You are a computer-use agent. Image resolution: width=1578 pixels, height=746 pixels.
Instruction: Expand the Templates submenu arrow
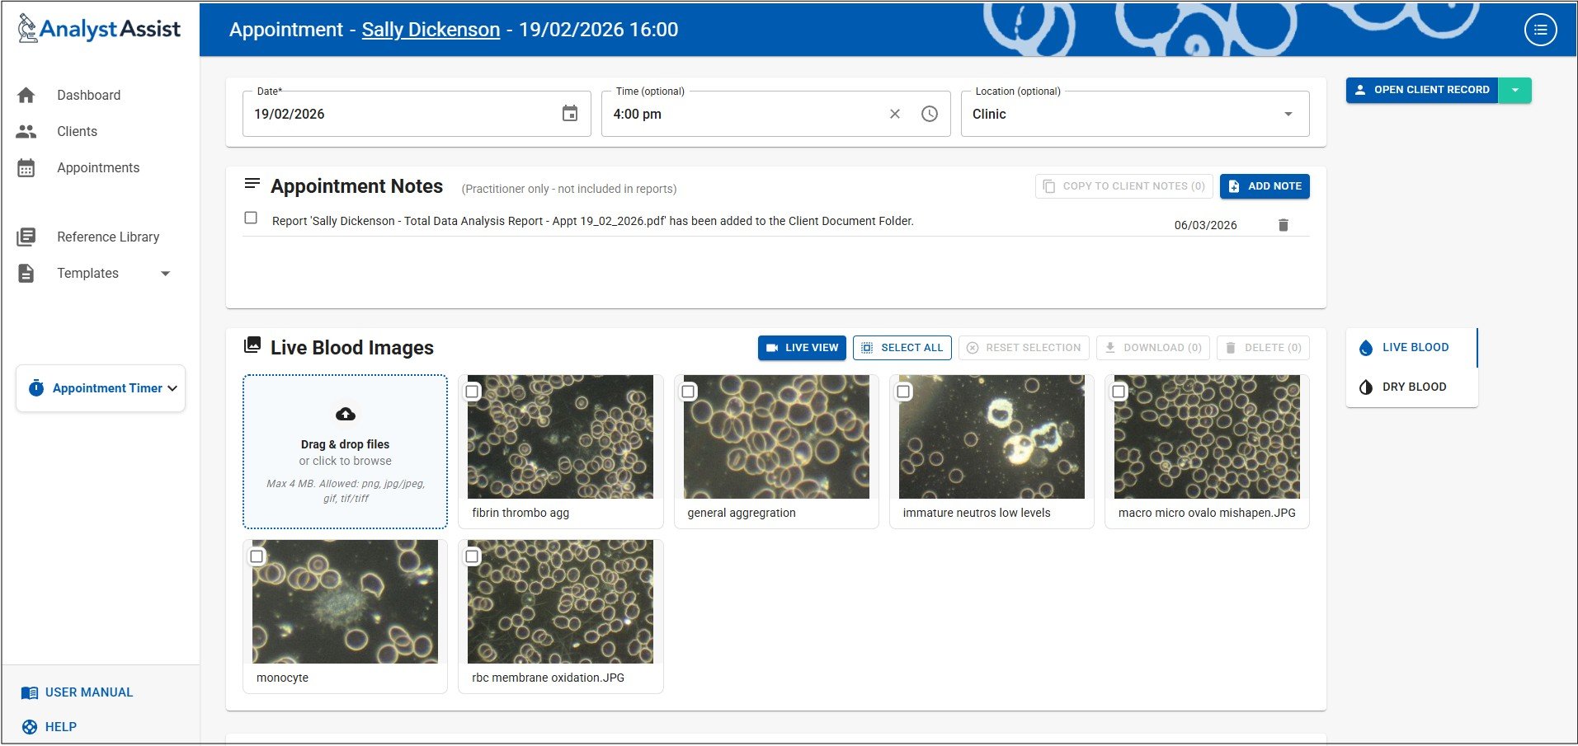pos(165,274)
